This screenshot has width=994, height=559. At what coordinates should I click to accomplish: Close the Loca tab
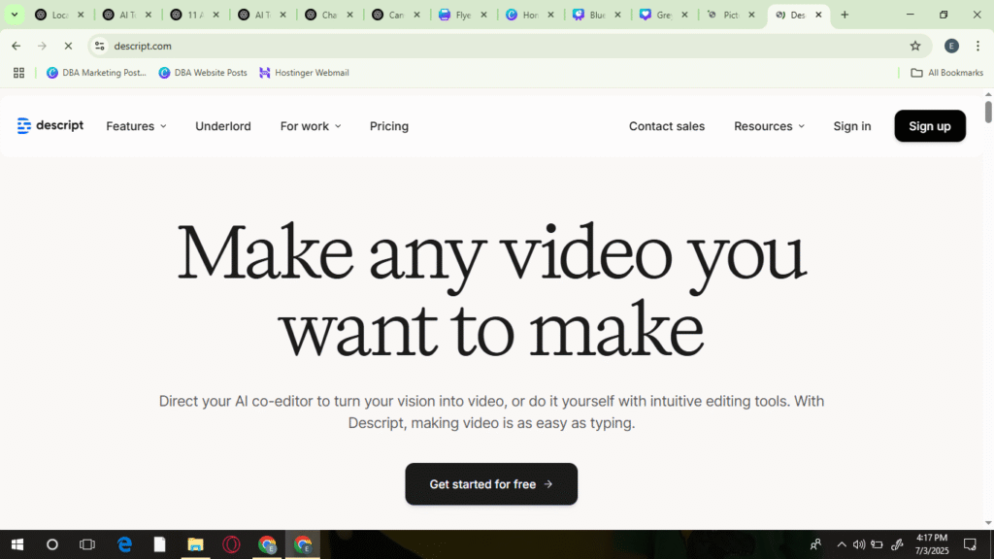click(x=81, y=15)
